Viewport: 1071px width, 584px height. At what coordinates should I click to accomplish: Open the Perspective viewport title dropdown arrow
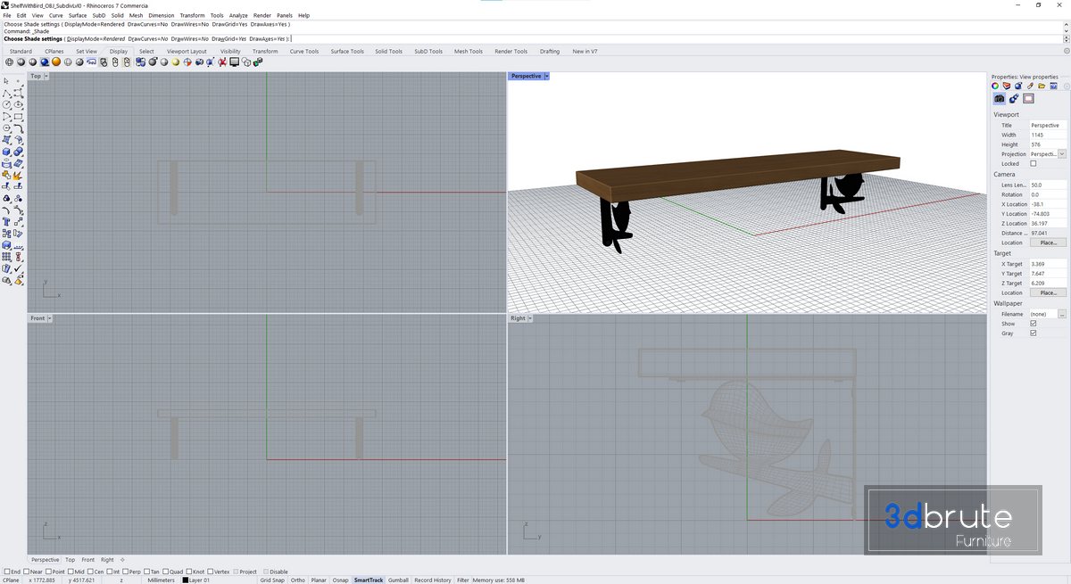[x=547, y=77]
